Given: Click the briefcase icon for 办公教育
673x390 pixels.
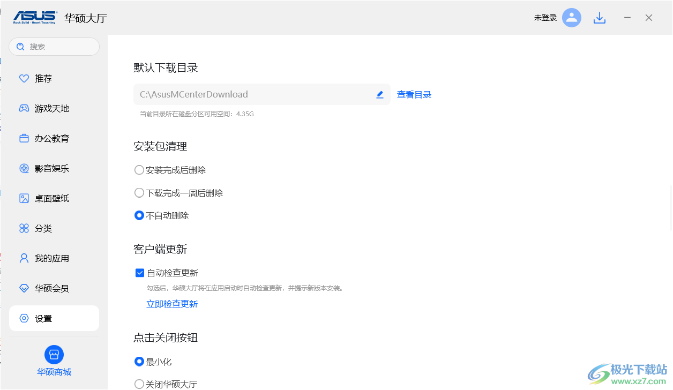Looking at the screenshot, I should click(x=24, y=139).
